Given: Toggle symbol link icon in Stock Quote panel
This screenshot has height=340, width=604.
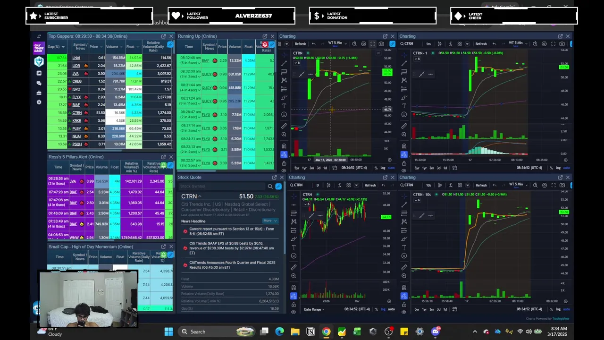Looking at the screenshot, I should (x=278, y=187).
